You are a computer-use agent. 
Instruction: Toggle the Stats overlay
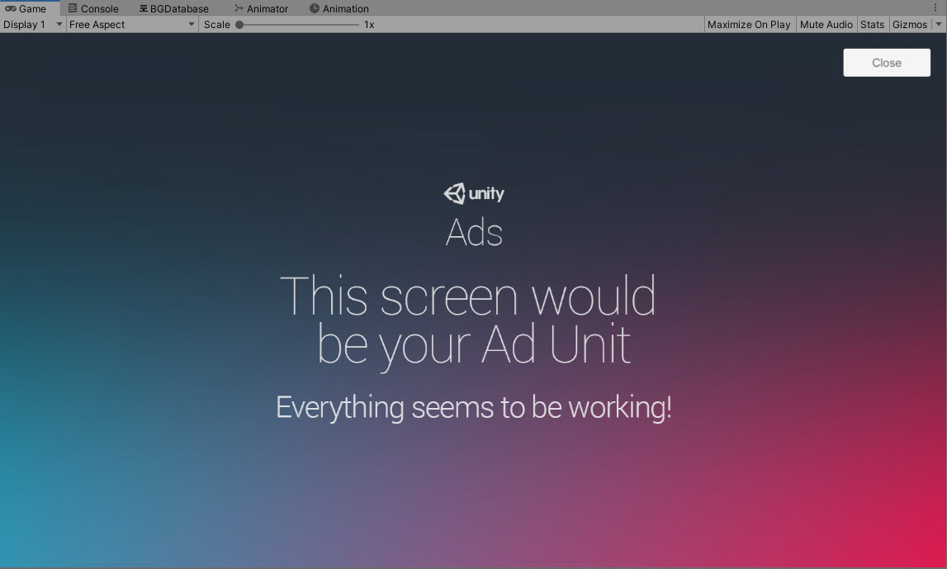pos(872,25)
